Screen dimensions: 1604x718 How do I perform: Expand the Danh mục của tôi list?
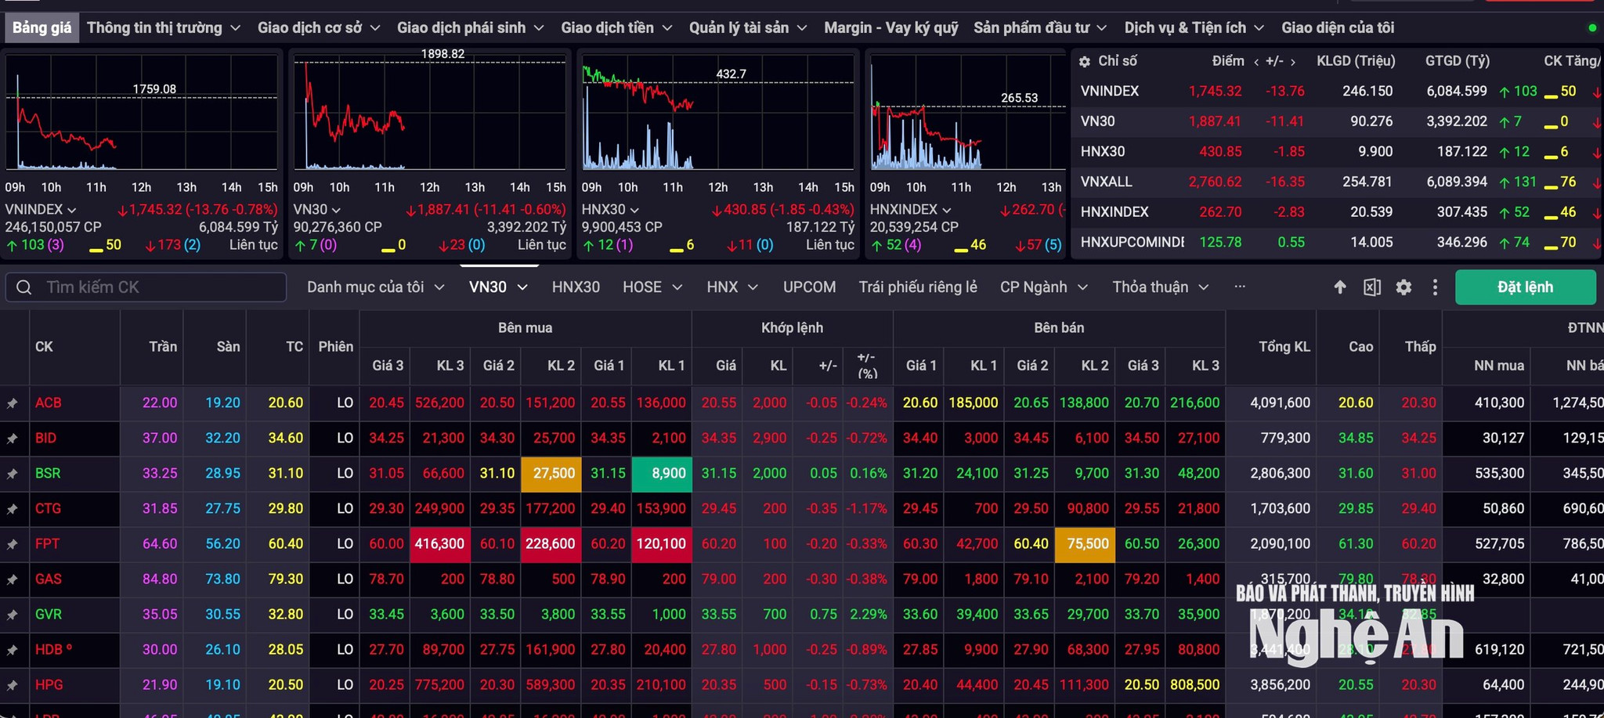pyautogui.click(x=376, y=287)
